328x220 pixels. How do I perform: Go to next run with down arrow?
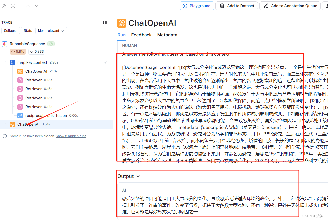pos(37,6)
